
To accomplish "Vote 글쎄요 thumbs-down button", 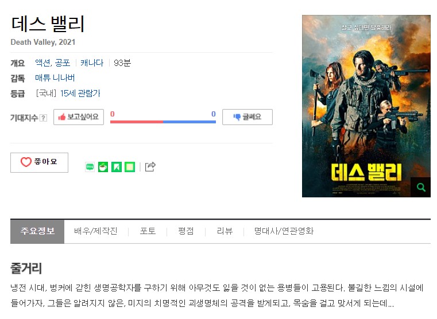I will [247, 117].
